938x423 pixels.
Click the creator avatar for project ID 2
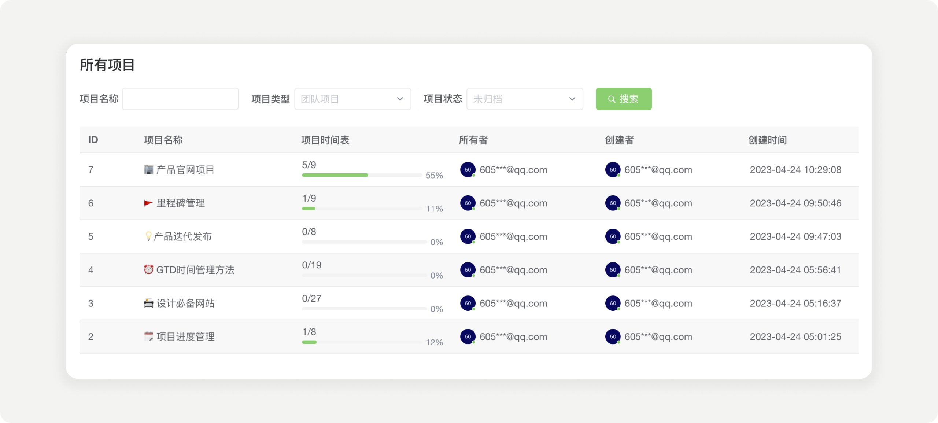point(612,336)
